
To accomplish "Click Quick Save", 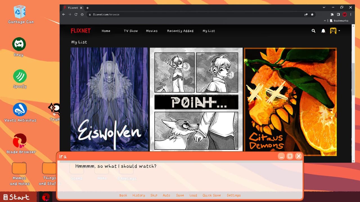I will (212, 195).
